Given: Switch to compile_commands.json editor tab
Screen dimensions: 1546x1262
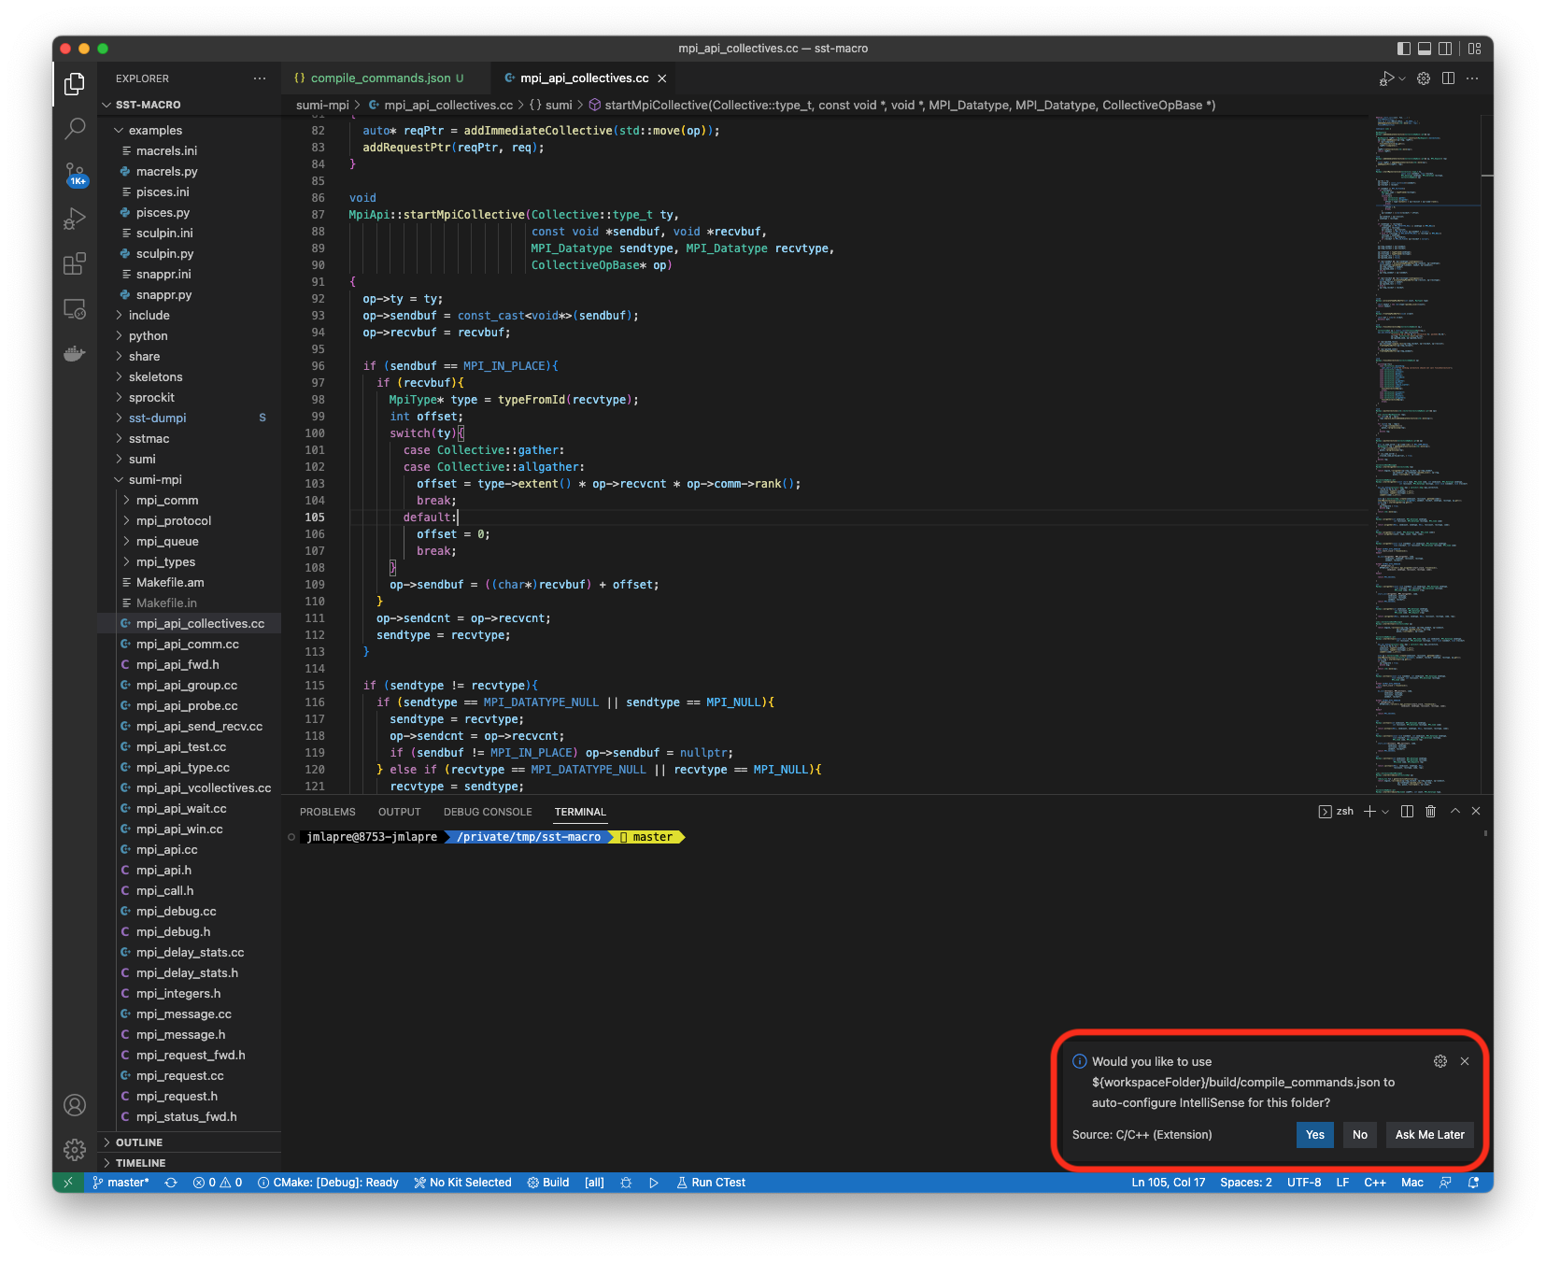Looking at the screenshot, I should pyautogui.click(x=380, y=78).
